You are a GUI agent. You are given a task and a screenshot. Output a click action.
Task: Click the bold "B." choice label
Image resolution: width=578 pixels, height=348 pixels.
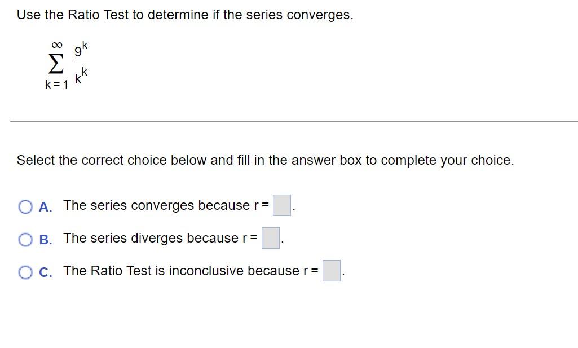[45, 240]
